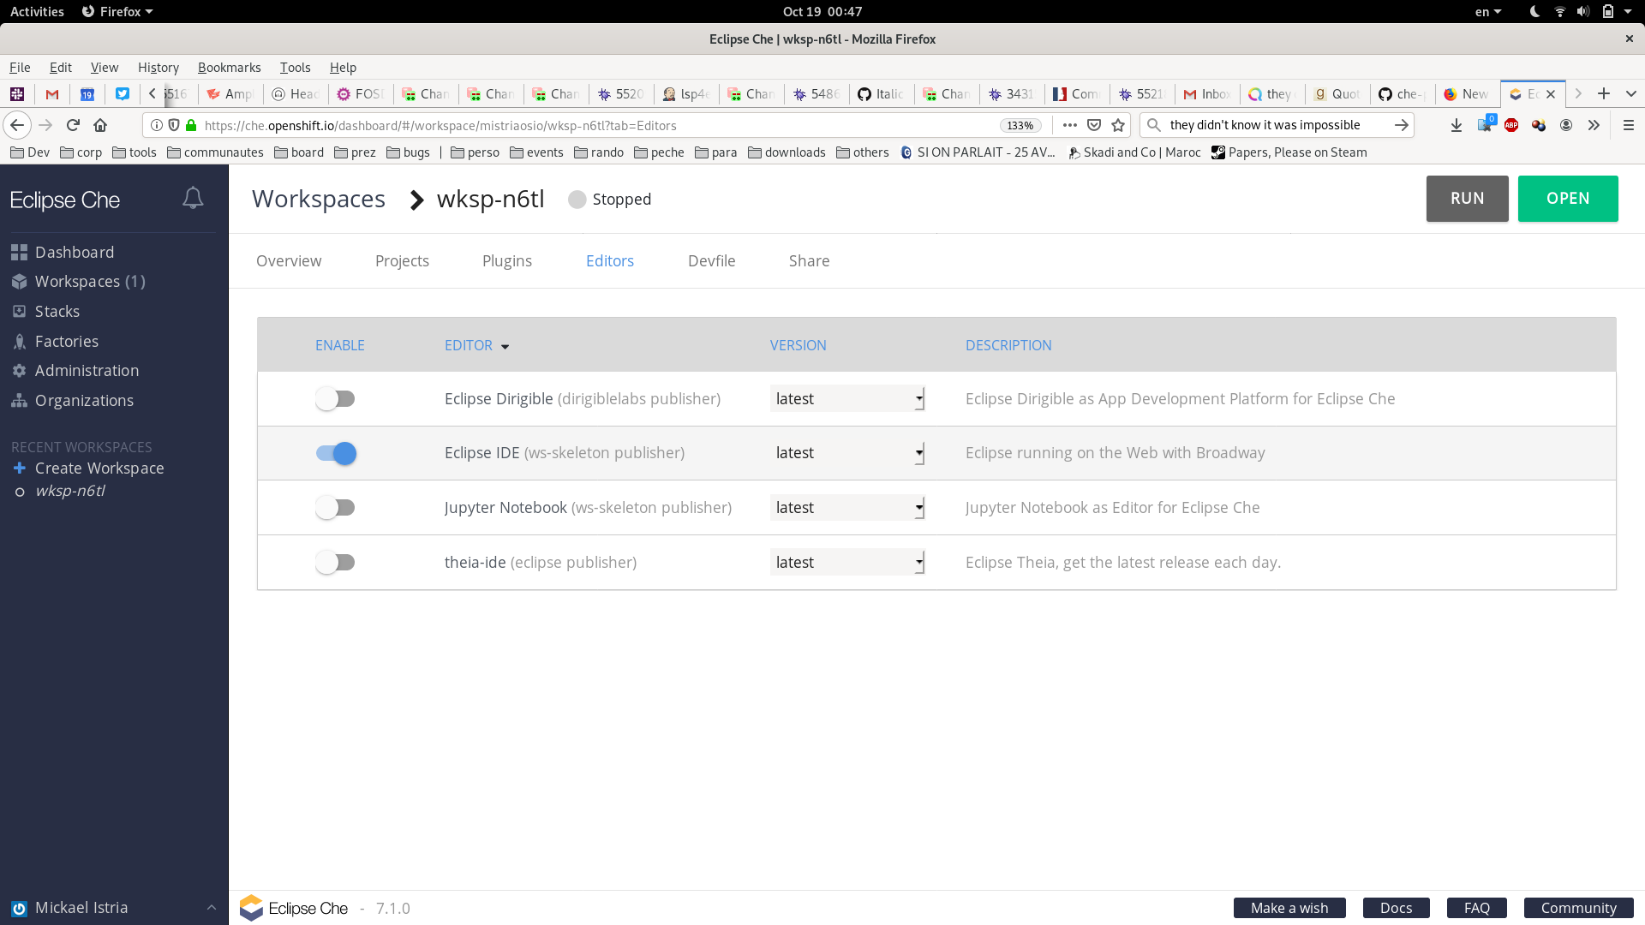This screenshot has width=1645, height=925.
Task: Open Factories in the sidebar
Action: tap(55, 341)
